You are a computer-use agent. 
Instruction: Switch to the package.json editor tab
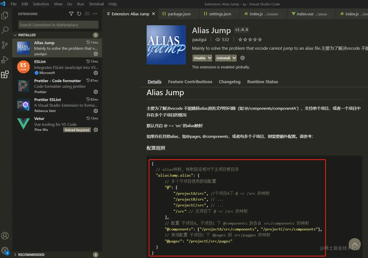click(x=179, y=14)
